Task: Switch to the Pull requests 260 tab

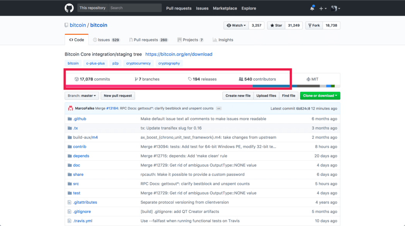Action: coord(148,40)
